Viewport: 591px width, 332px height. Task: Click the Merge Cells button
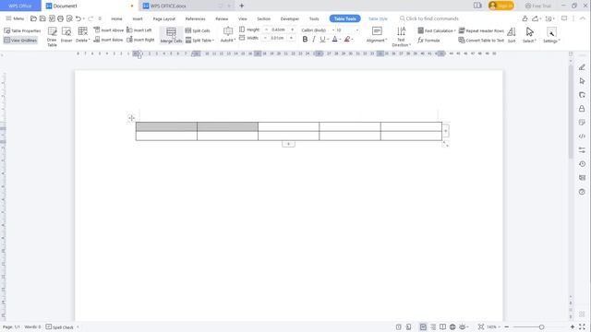click(171, 35)
